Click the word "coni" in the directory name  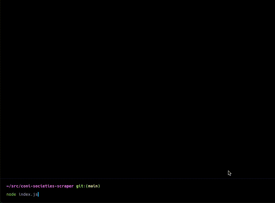[x=25, y=186]
